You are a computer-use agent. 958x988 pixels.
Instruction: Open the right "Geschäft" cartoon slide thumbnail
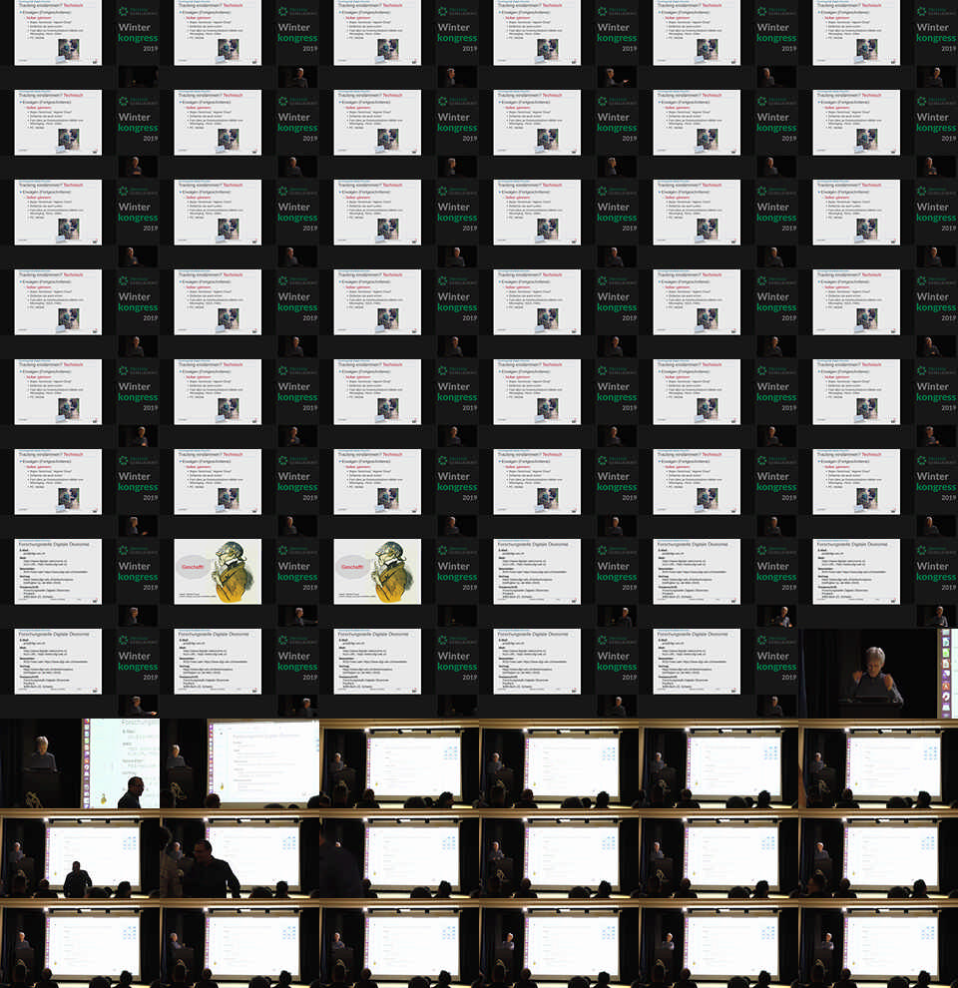[x=377, y=572]
